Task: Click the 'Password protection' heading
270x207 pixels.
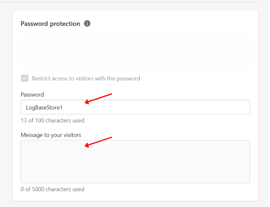Action: pos(50,24)
